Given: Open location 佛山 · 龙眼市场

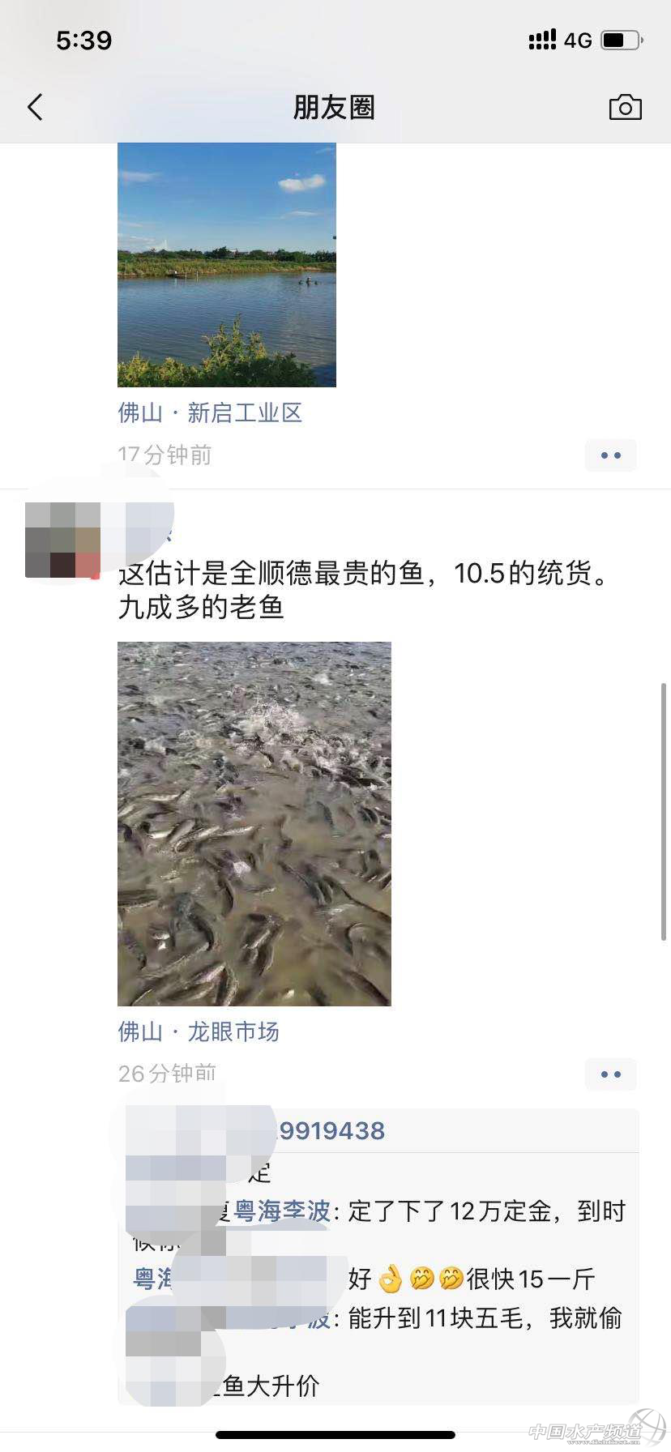Looking at the screenshot, I should (199, 1031).
